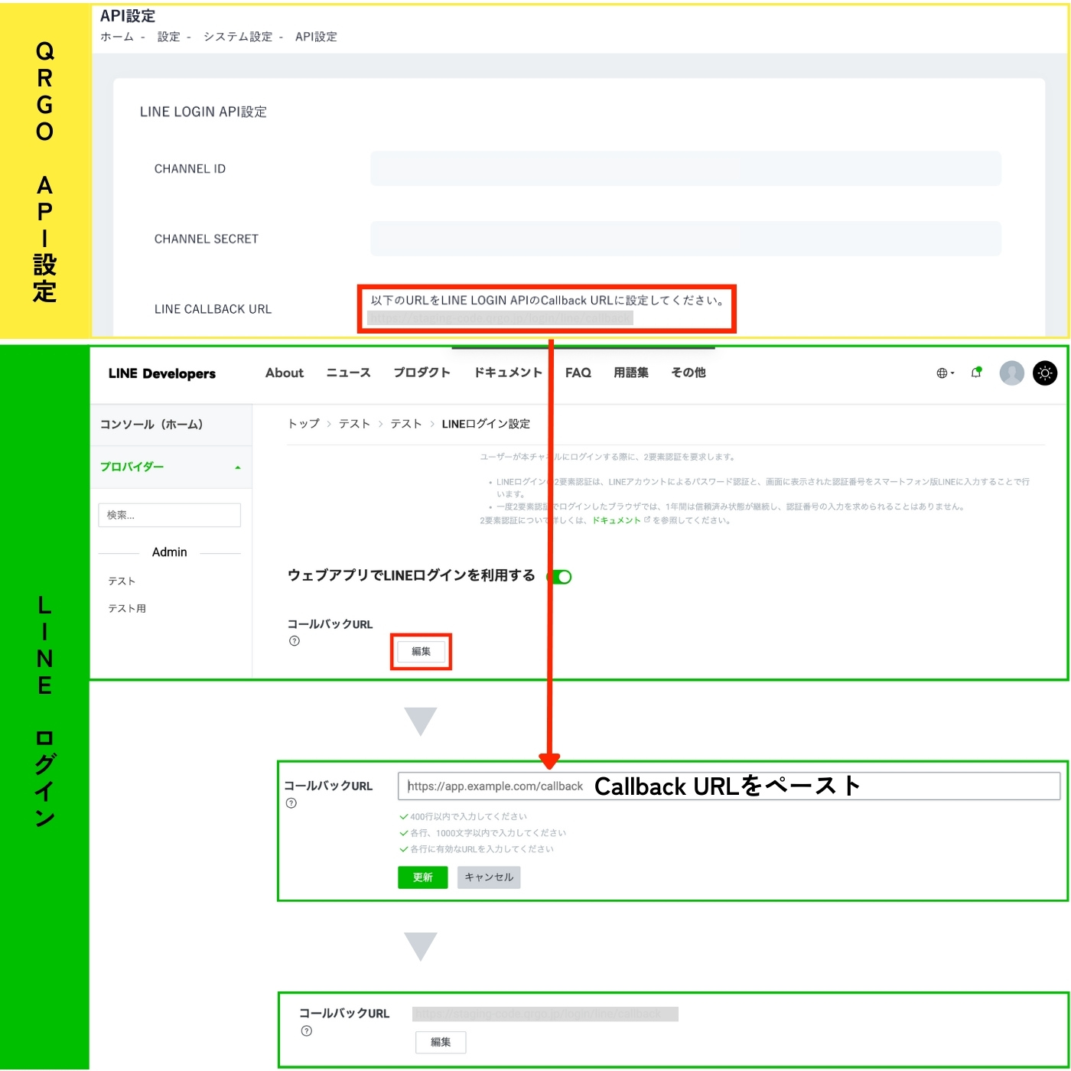Image resolution: width=1071 pixels, height=1071 pixels.
Task: Click the ホーム breadcrumb in API設定
Action: click(117, 37)
